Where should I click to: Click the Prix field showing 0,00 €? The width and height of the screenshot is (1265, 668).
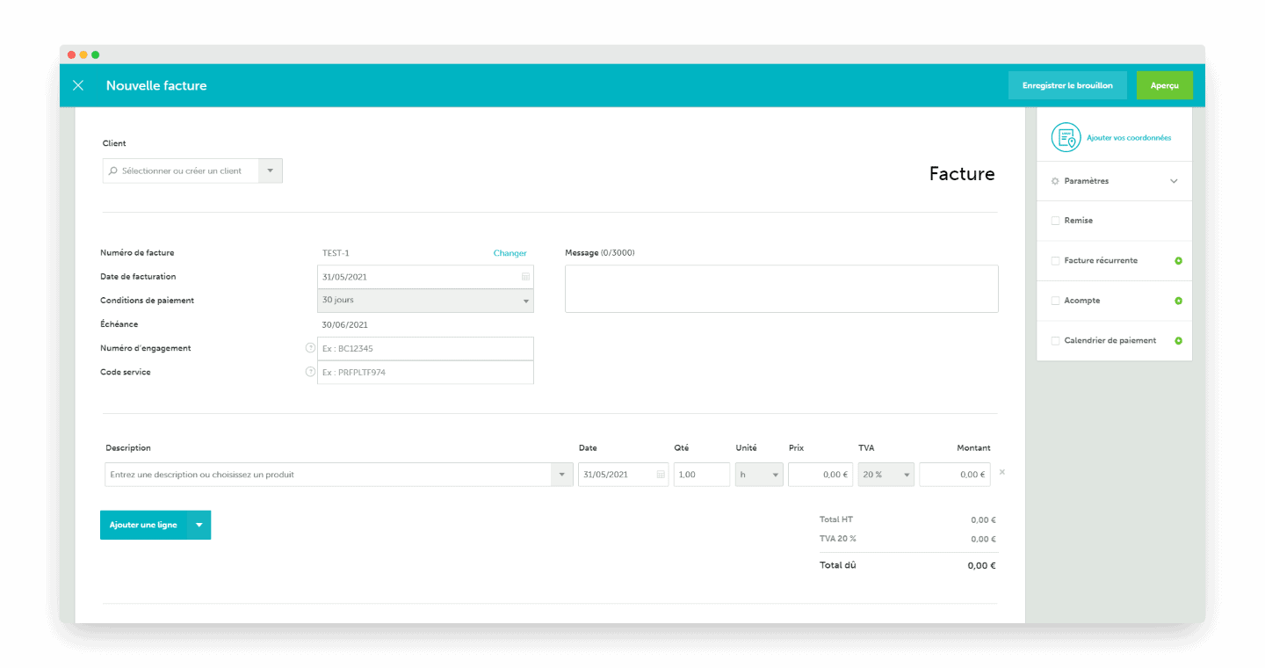click(x=820, y=475)
